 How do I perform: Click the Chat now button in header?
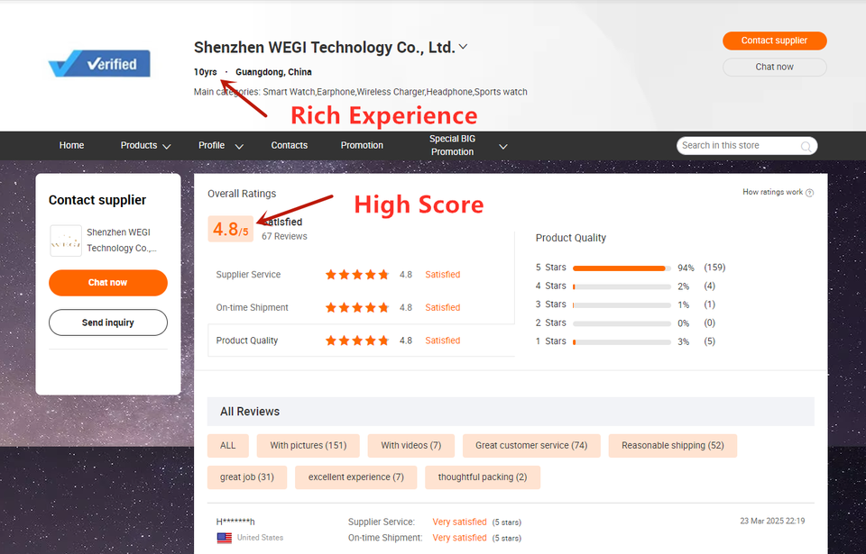(x=774, y=67)
